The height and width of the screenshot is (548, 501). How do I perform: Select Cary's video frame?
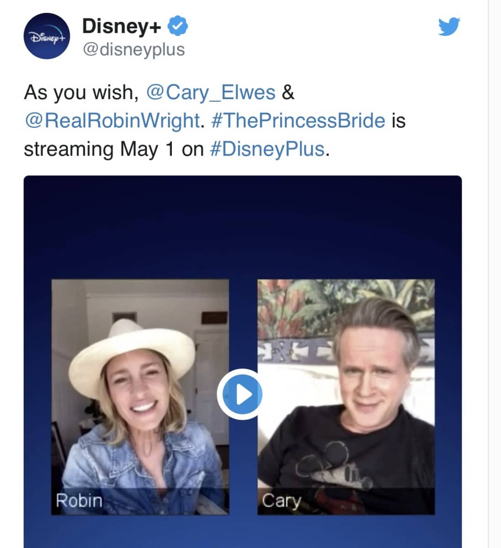346,397
